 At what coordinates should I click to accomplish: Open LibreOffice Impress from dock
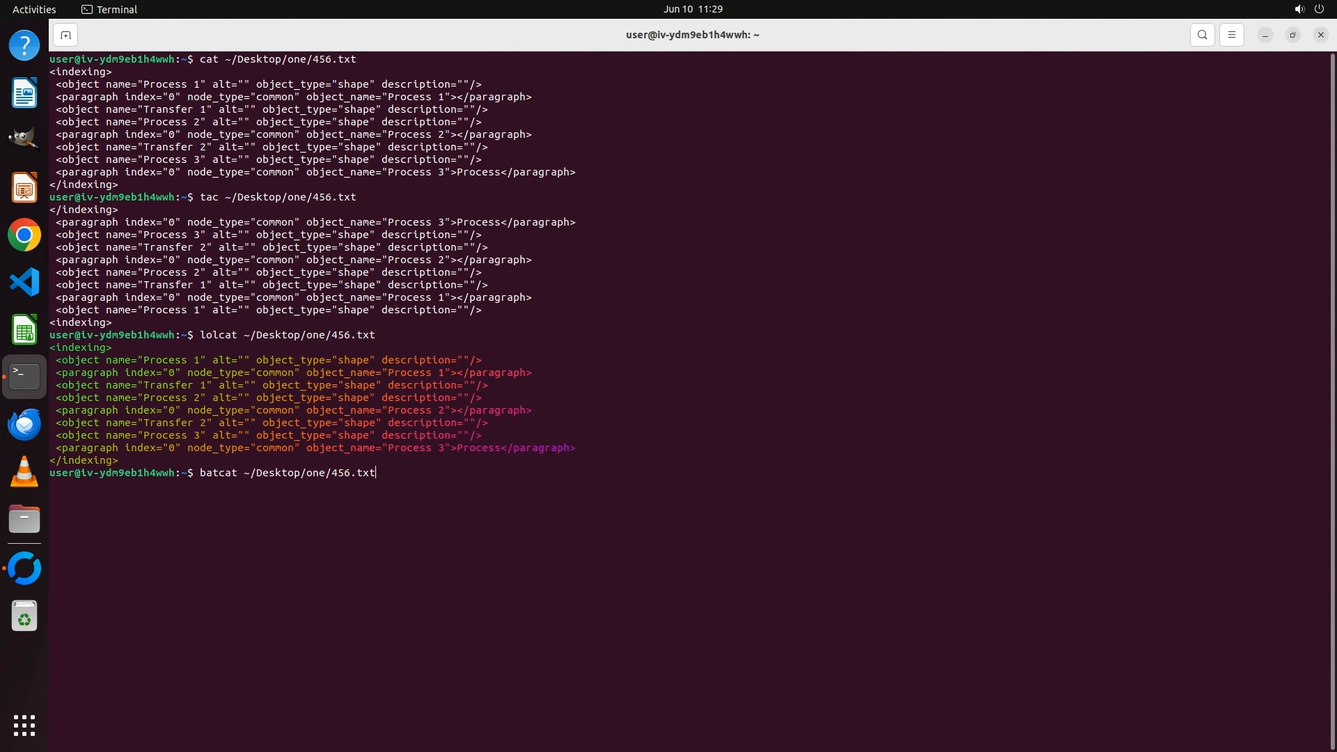pos(24,188)
